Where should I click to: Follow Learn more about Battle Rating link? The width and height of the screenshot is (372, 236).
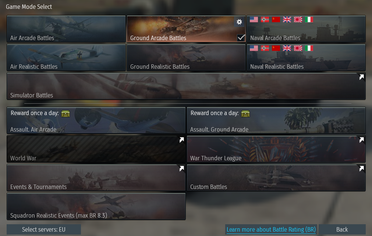pos(271,229)
